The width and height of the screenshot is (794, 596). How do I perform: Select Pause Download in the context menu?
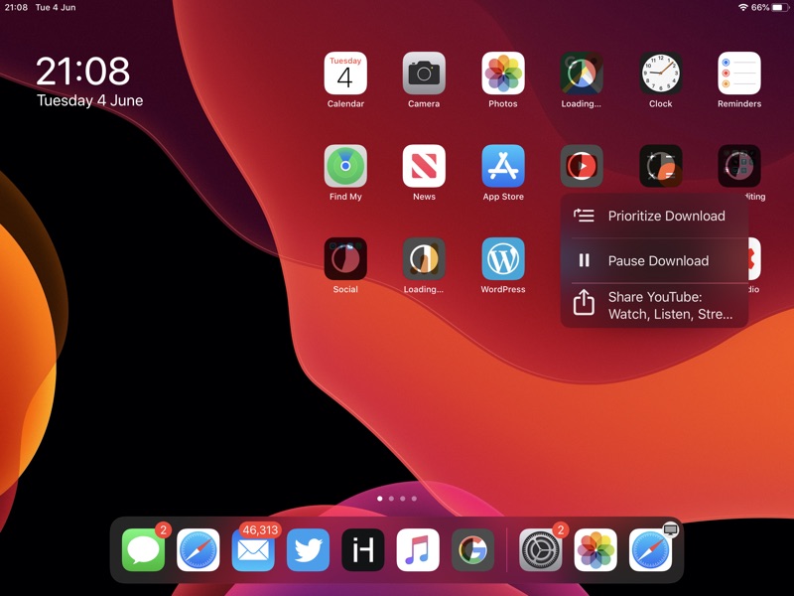654,260
